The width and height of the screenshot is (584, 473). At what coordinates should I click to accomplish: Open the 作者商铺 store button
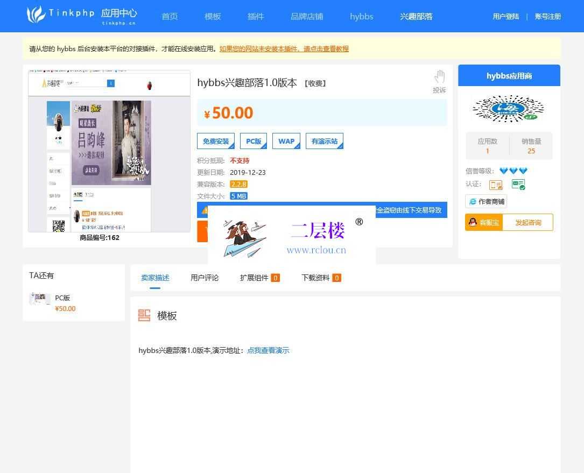(486, 201)
